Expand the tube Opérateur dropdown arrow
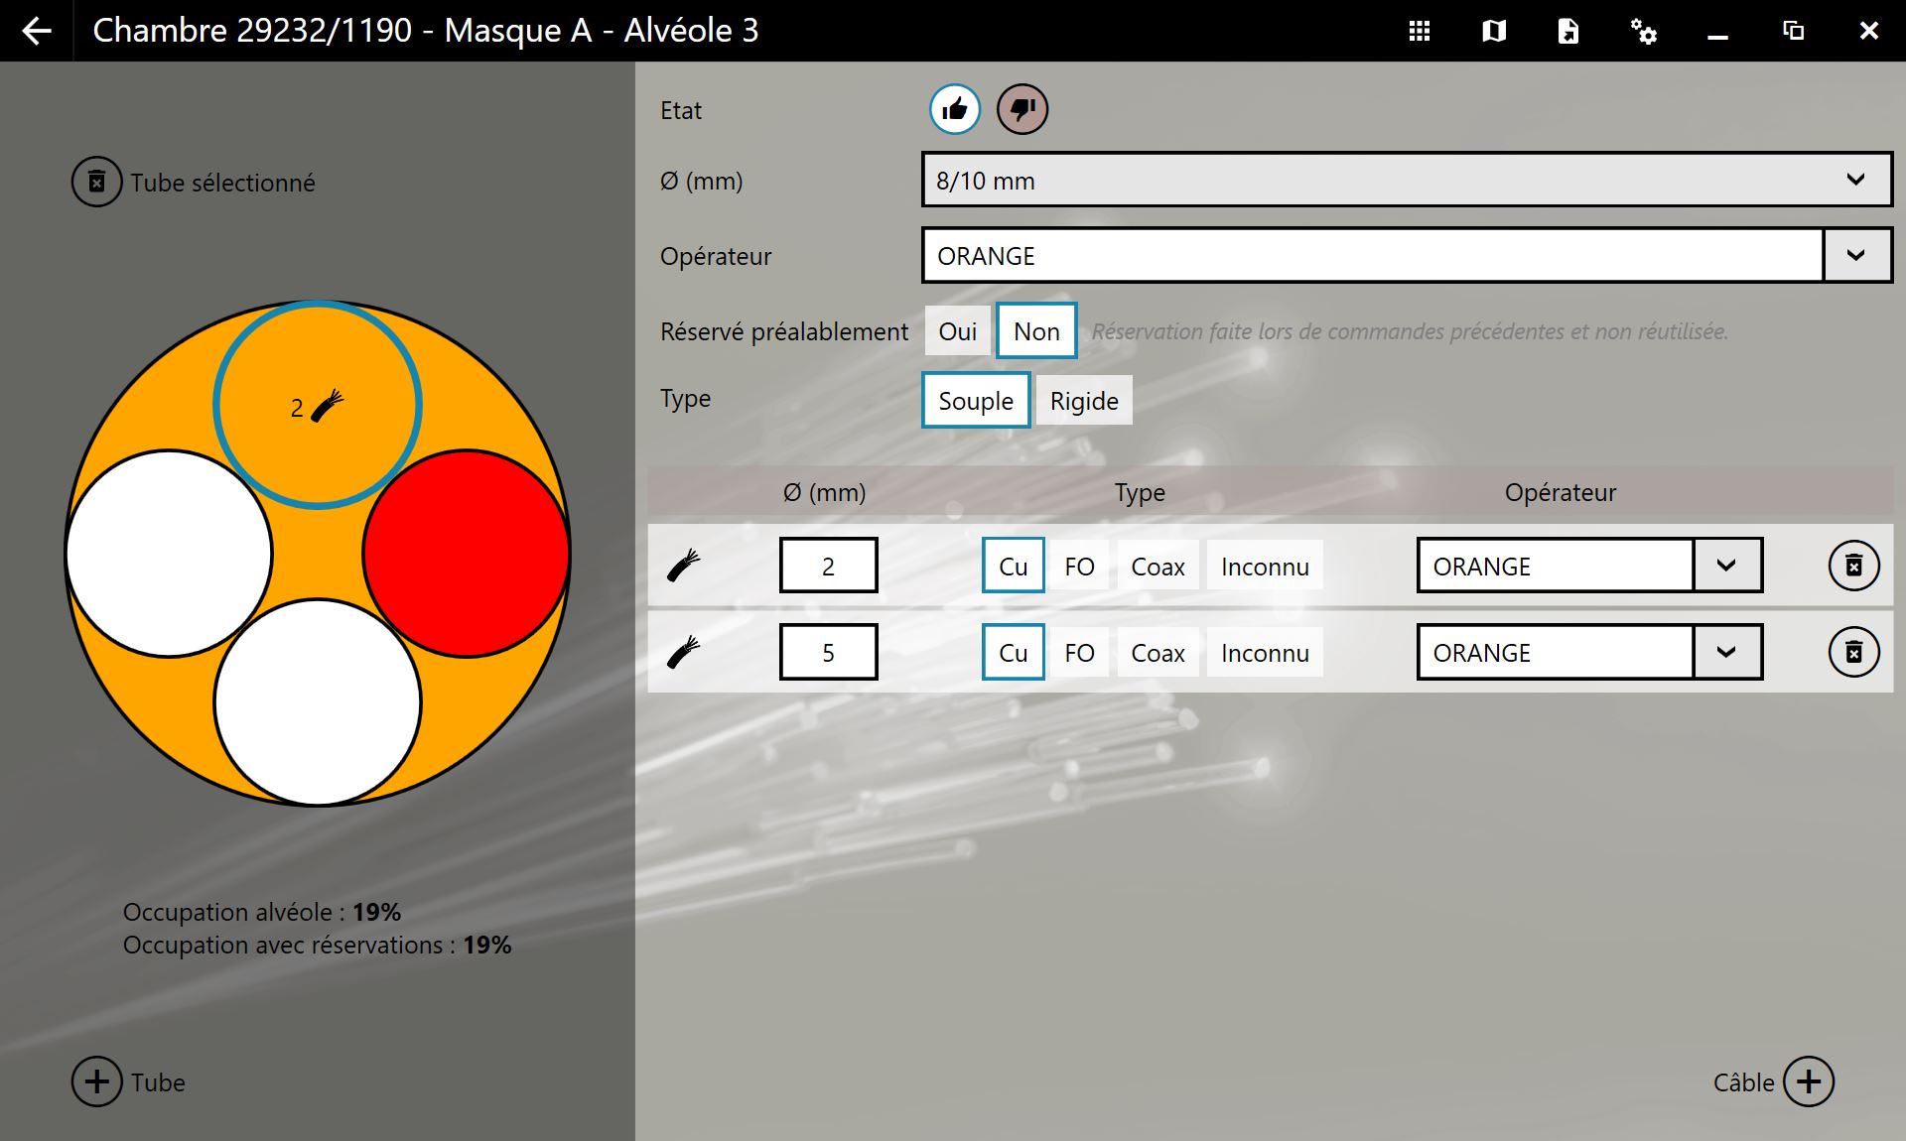This screenshot has height=1141, width=1906. [1856, 255]
